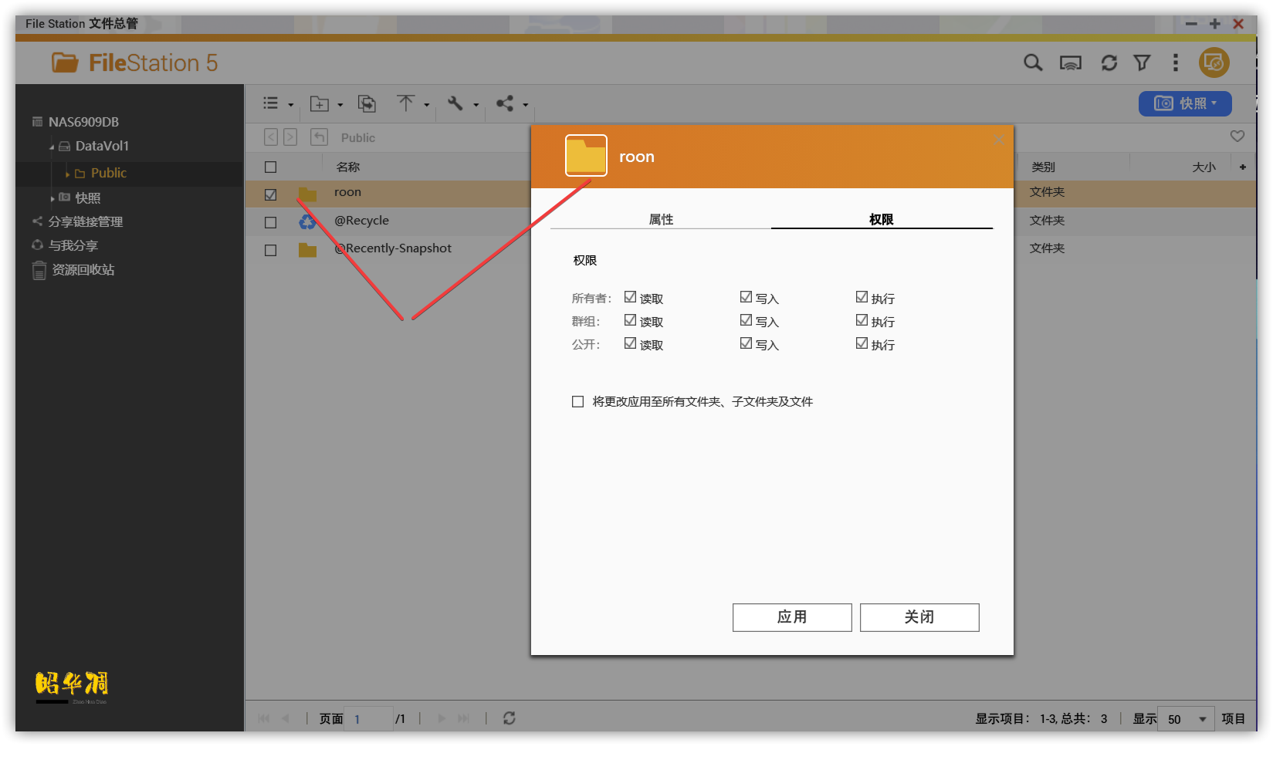
Task: Click the tools wrench icon
Action: [455, 103]
